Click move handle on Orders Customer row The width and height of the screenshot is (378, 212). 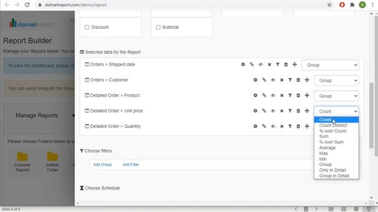[x=307, y=80]
